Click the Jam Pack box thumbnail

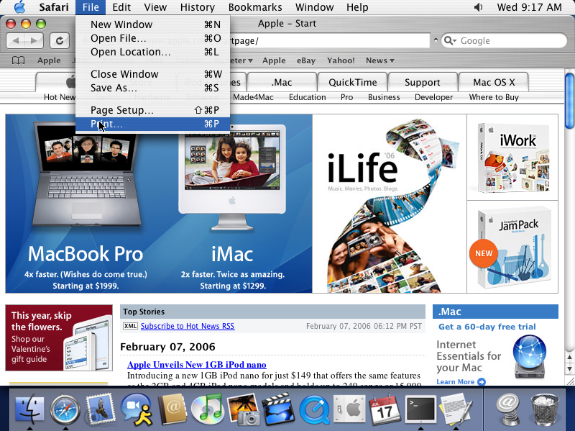512,247
